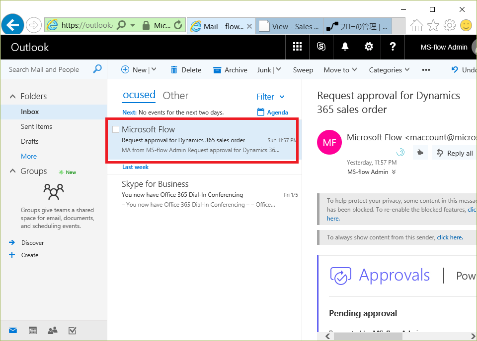477x341 pixels.
Task: Switch to People module icon
Action: pos(53,331)
